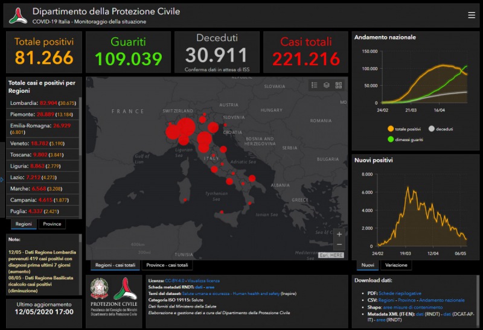483x330 pixels.
Task: Open the hamburger menu in the header
Action: click(x=472, y=15)
